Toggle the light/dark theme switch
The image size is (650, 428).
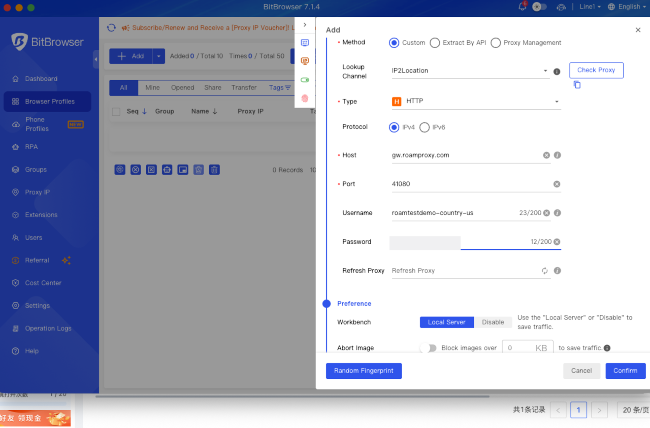pyautogui.click(x=539, y=7)
